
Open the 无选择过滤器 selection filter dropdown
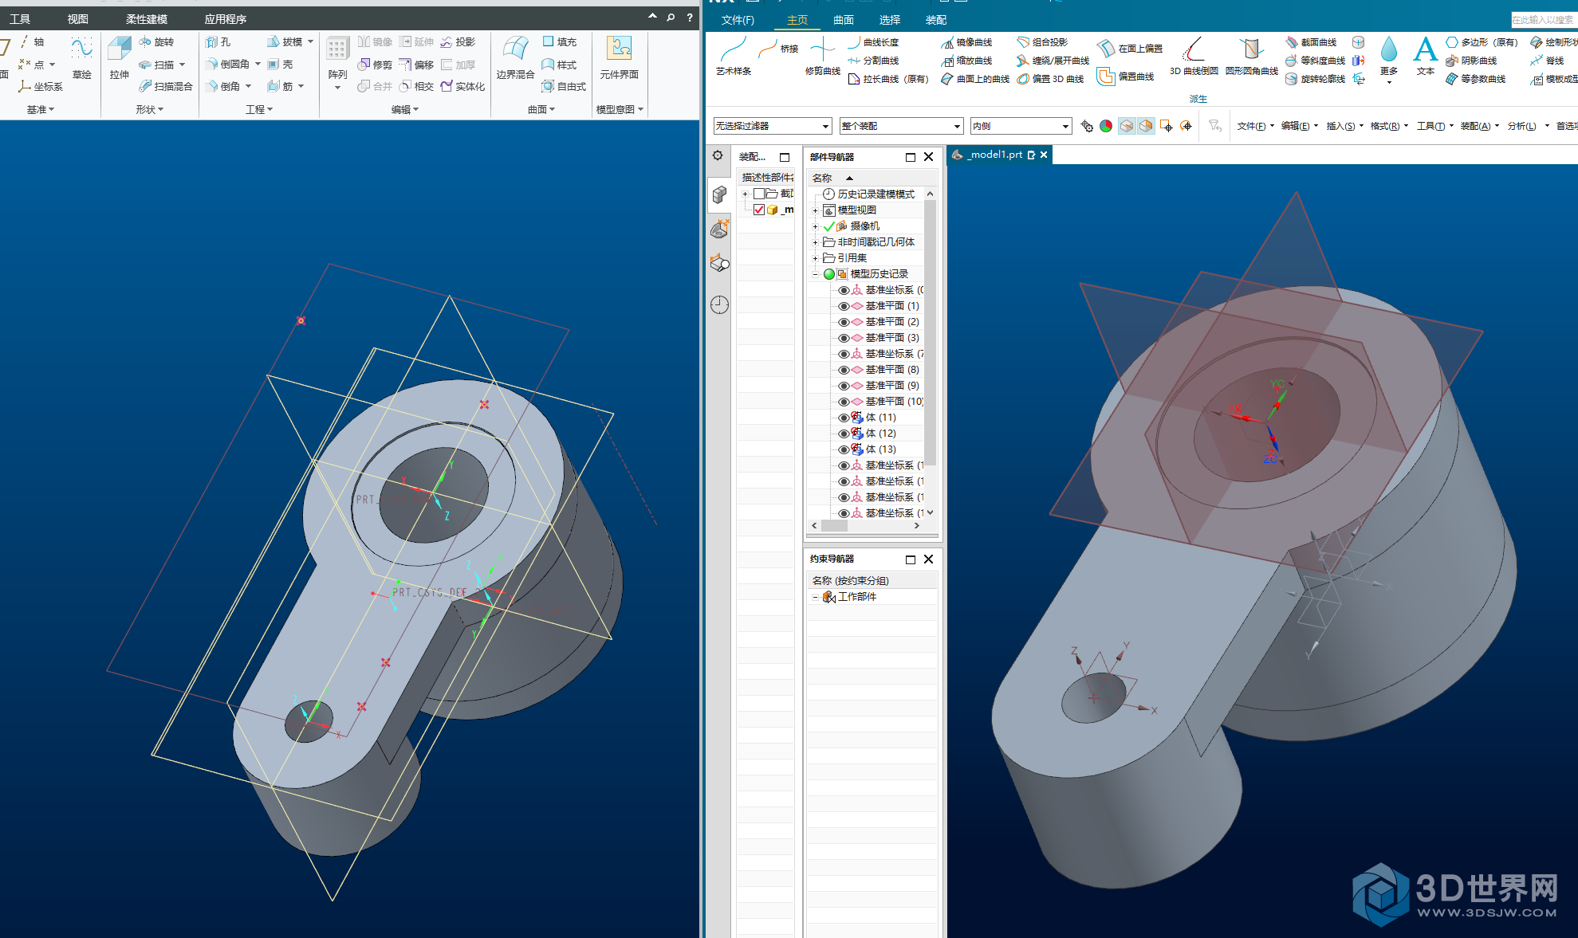pyautogui.click(x=773, y=126)
